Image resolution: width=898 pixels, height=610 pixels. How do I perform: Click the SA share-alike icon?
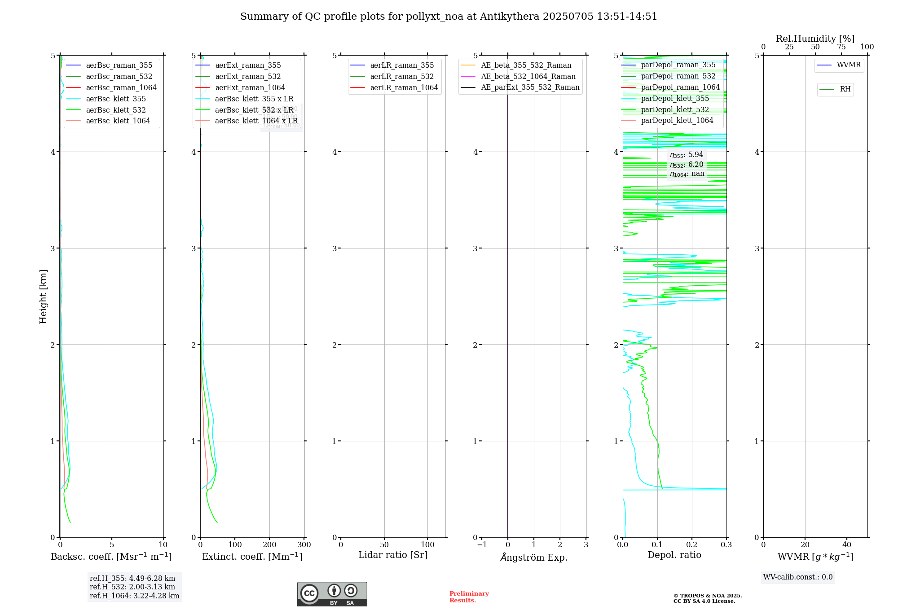(351, 590)
